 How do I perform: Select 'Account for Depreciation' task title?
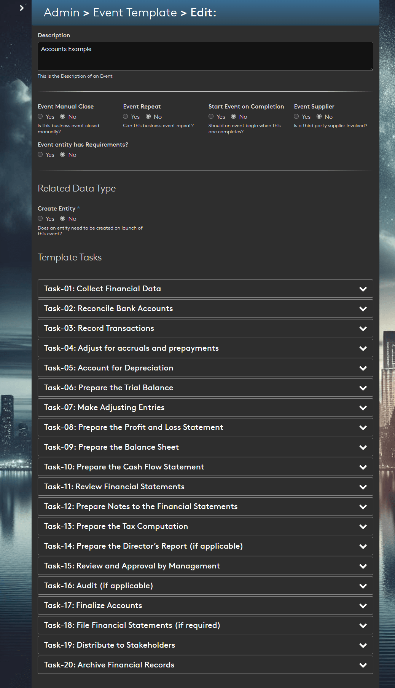coord(126,368)
